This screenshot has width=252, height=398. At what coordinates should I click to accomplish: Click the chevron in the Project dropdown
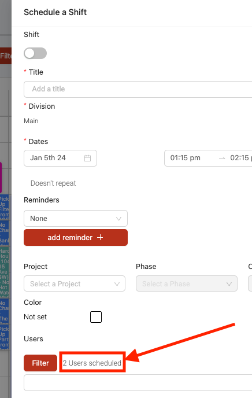click(117, 284)
